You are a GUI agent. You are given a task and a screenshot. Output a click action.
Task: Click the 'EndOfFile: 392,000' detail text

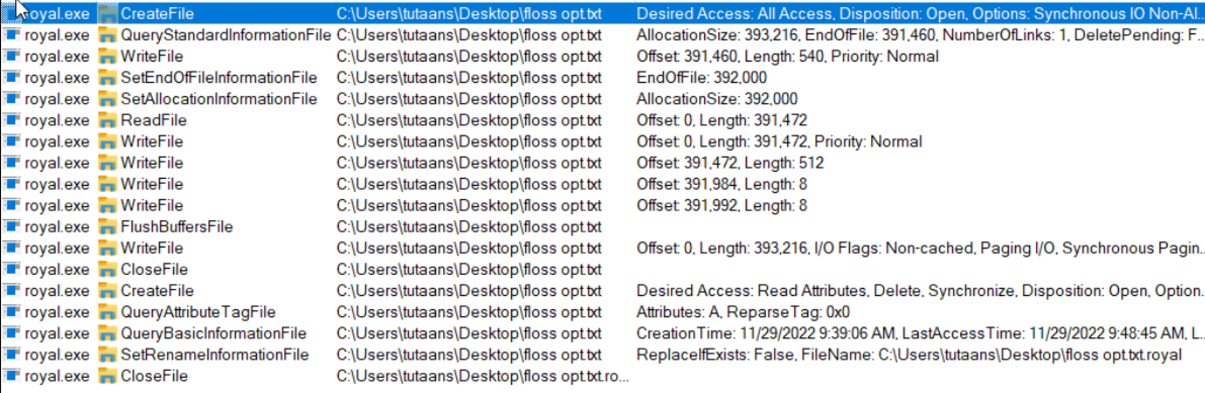tap(701, 78)
